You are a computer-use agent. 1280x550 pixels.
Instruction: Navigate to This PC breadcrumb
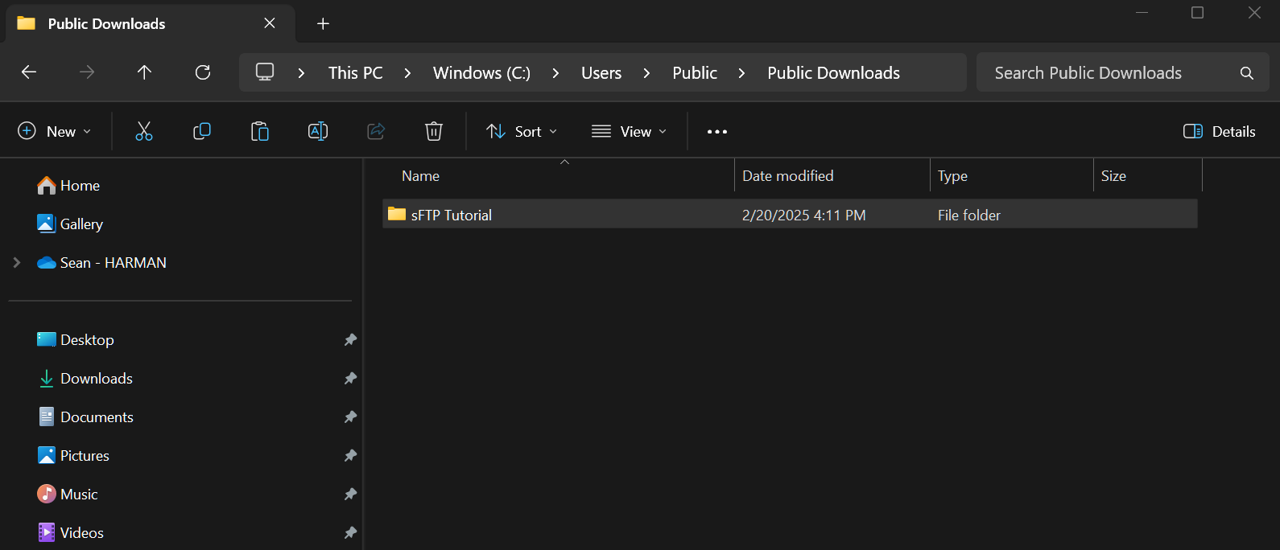click(x=355, y=73)
